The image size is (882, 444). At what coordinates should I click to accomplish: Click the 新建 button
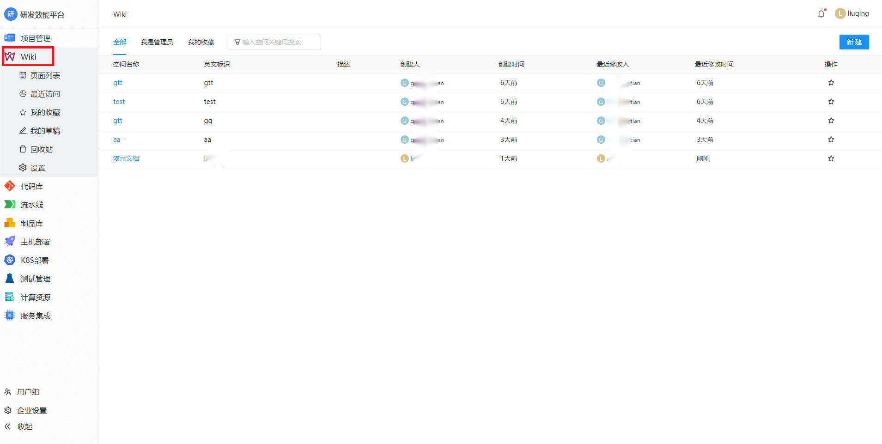click(x=854, y=42)
